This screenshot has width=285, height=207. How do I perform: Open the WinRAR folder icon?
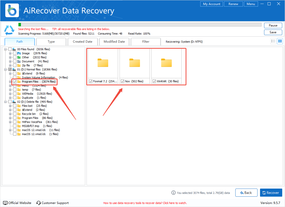(166, 63)
